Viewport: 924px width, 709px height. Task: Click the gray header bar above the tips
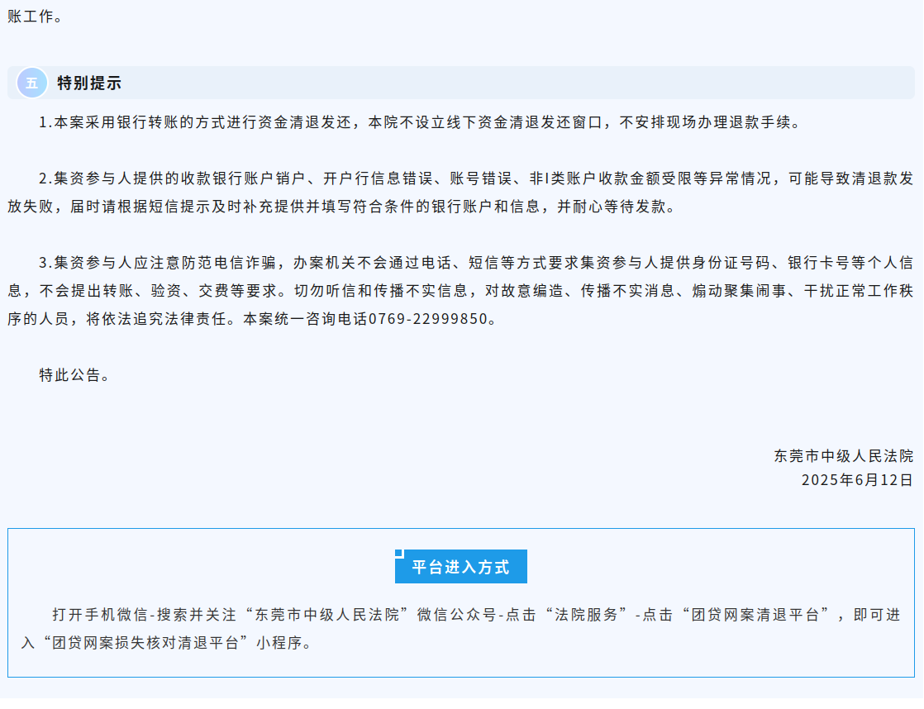(496, 81)
